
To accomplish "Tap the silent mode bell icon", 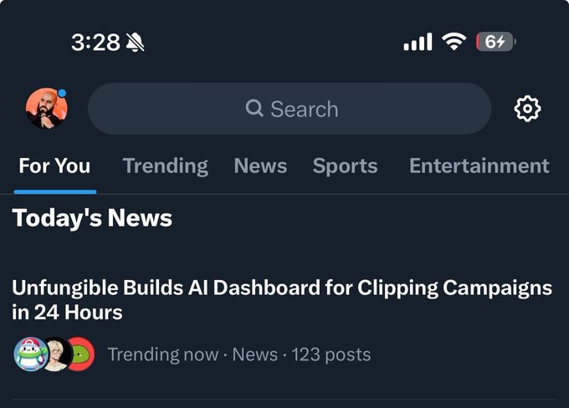I will 134,43.
